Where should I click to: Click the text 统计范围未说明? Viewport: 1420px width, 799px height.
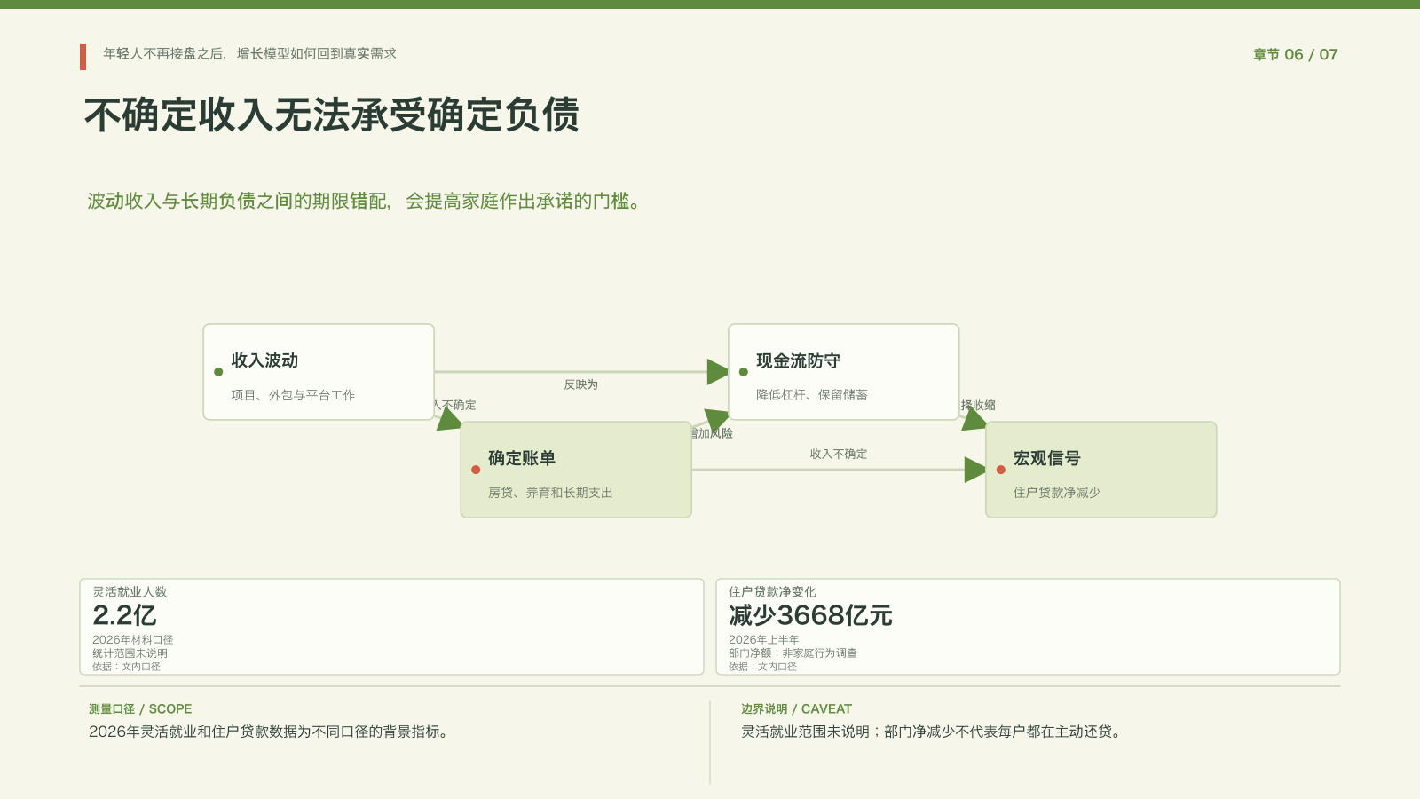130,653
